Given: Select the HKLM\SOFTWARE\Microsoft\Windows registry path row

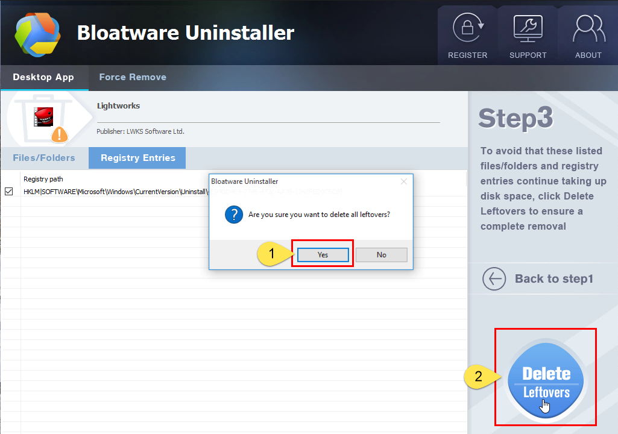Looking at the screenshot, I should click(234, 192).
